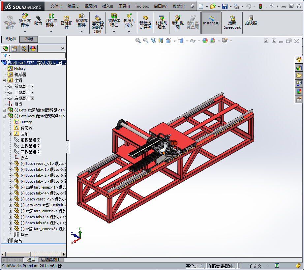Expand Bosch talp<3> component
This screenshot has width=304, height=270.
pos(10,181)
